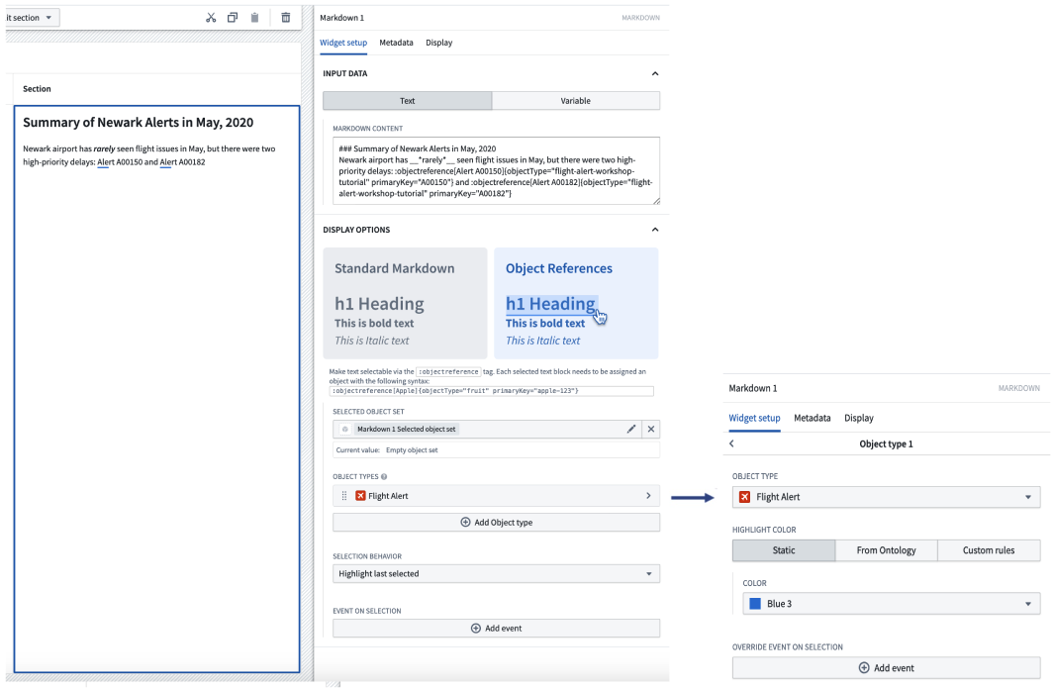Set highlight color mode to Static
This screenshot has width=1052, height=688.
click(784, 550)
